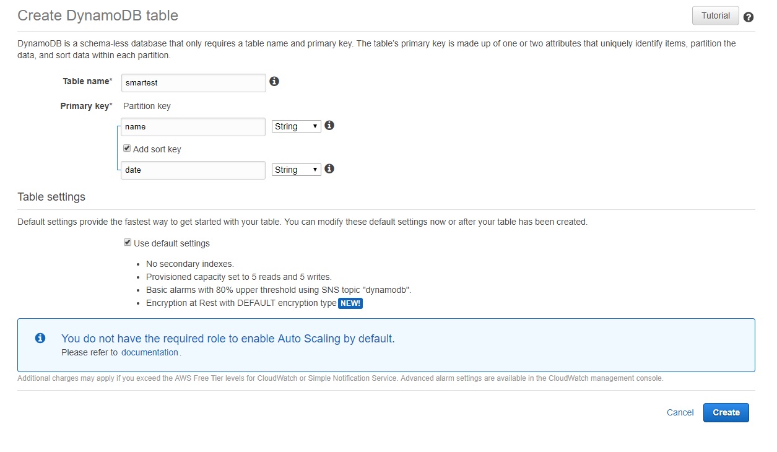The width and height of the screenshot is (777, 452).
Task: Select the Table name input field
Action: click(x=193, y=82)
